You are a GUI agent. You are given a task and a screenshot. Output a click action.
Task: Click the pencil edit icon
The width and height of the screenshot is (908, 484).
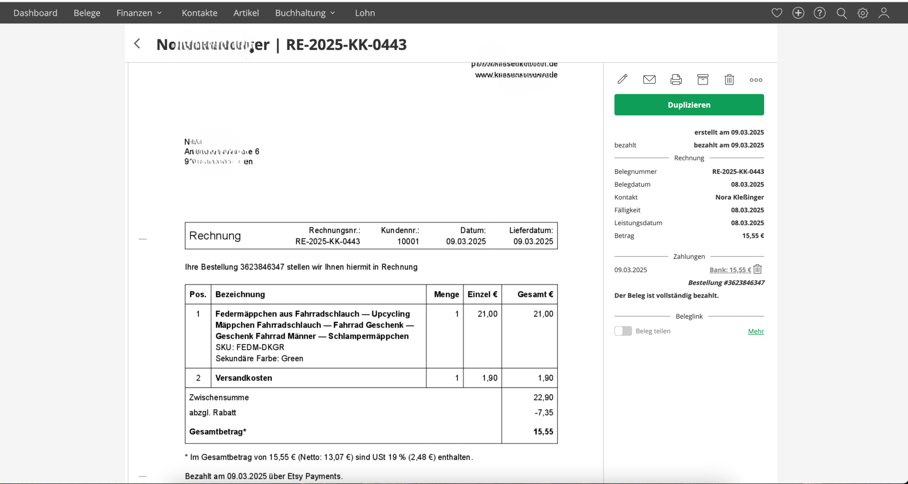click(622, 79)
